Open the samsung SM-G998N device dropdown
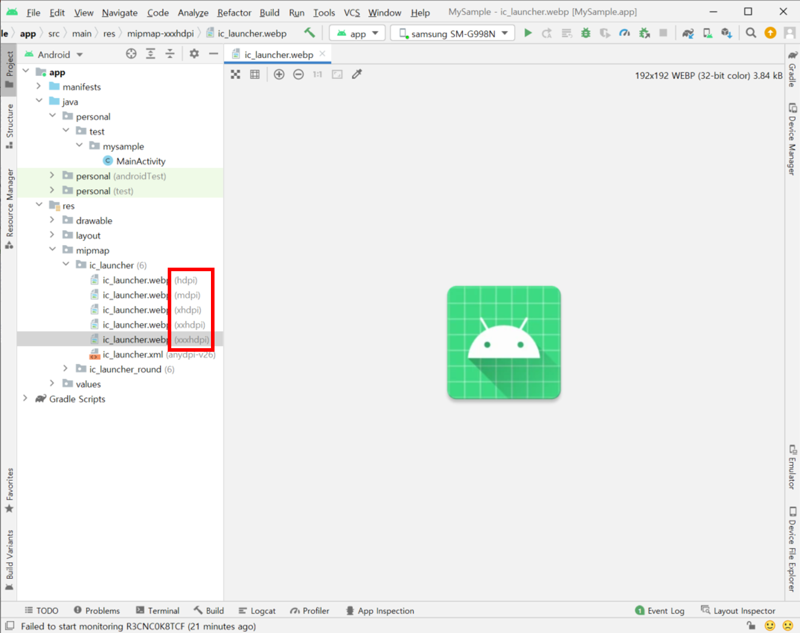 pos(453,33)
